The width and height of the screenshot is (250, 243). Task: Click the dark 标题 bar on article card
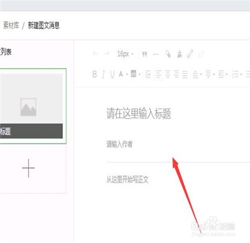click(x=31, y=131)
